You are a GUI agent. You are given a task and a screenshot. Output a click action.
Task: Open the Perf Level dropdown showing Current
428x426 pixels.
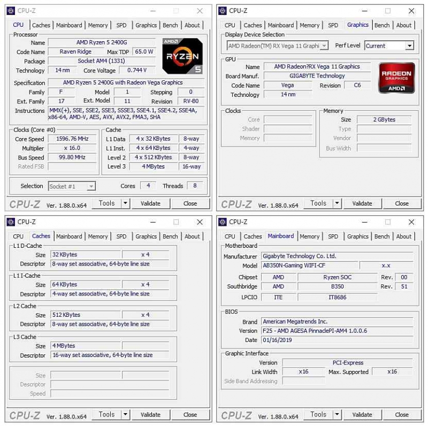click(409, 45)
